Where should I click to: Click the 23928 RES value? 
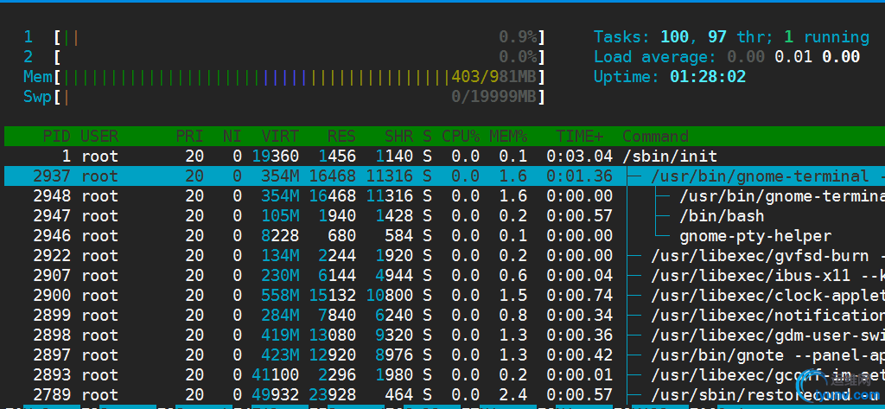coord(332,395)
